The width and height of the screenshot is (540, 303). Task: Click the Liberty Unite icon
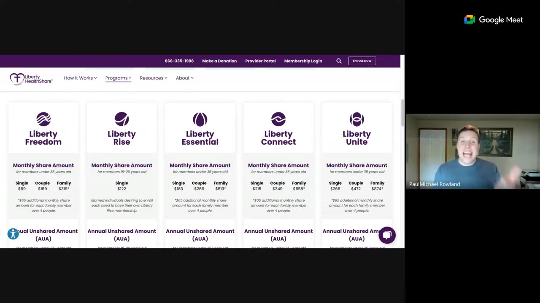click(357, 119)
